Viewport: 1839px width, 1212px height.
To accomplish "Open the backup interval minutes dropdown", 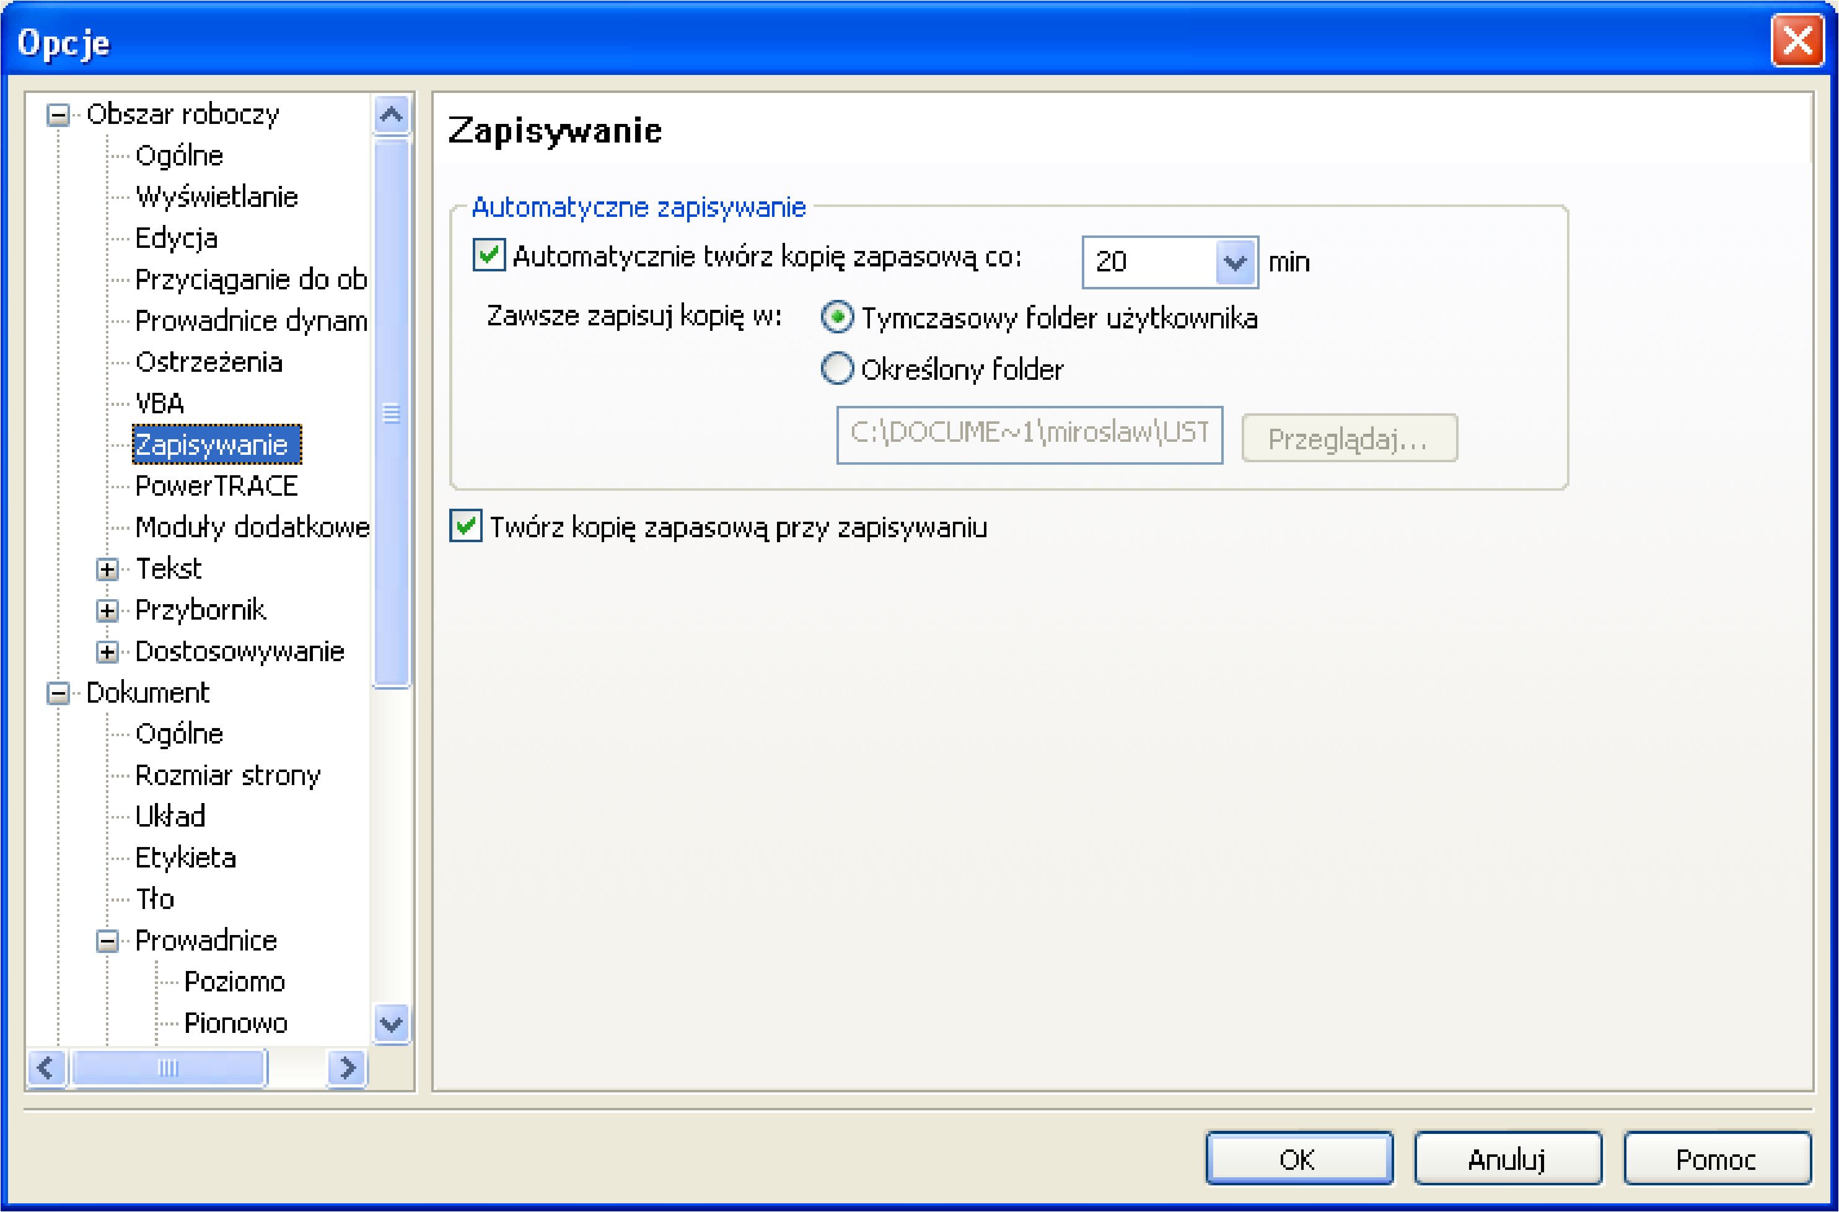I will tap(1235, 263).
